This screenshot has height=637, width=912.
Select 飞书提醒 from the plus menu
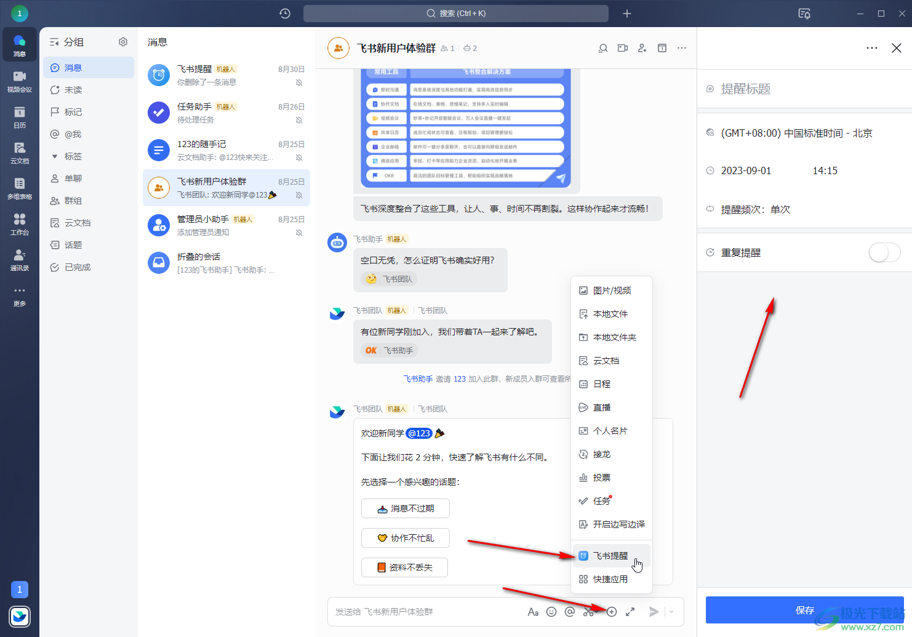(612, 556)
